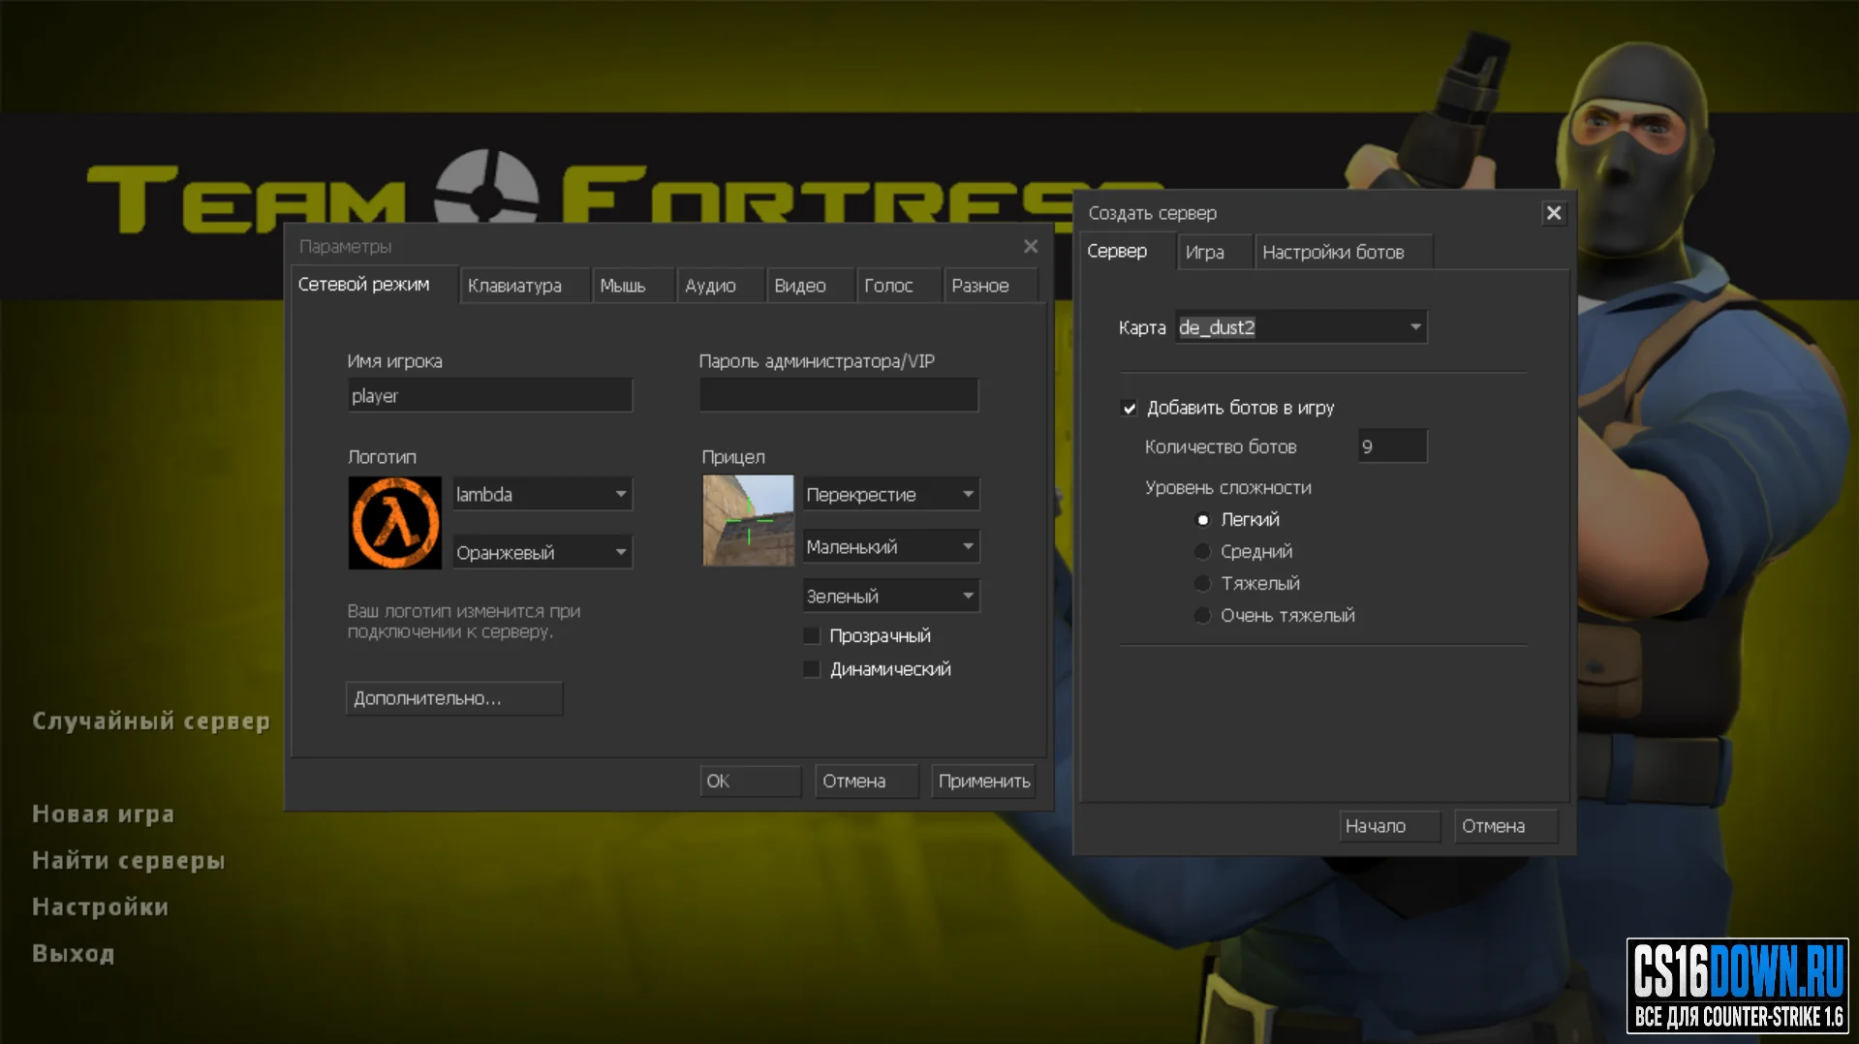Click Начало to start the server
Viewport: 1859px width, 1044px height.
coord(1390,826)
